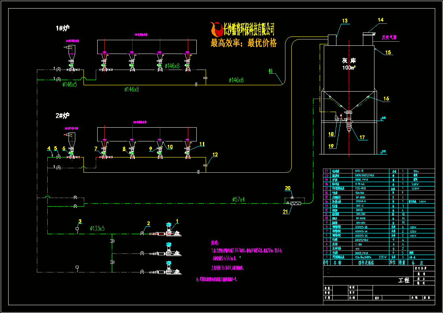Click the upper cross-connection valve between blower lines
Screen dimensions: 443x313
(112, 241)
